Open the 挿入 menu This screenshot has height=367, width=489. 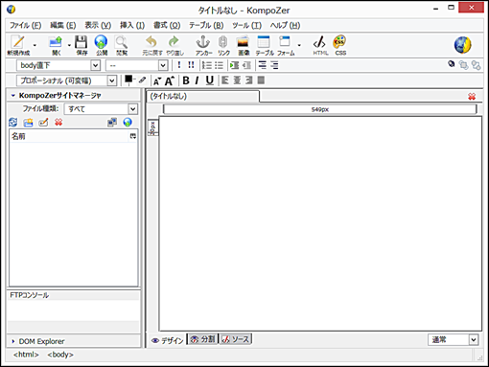pos(132,25)
